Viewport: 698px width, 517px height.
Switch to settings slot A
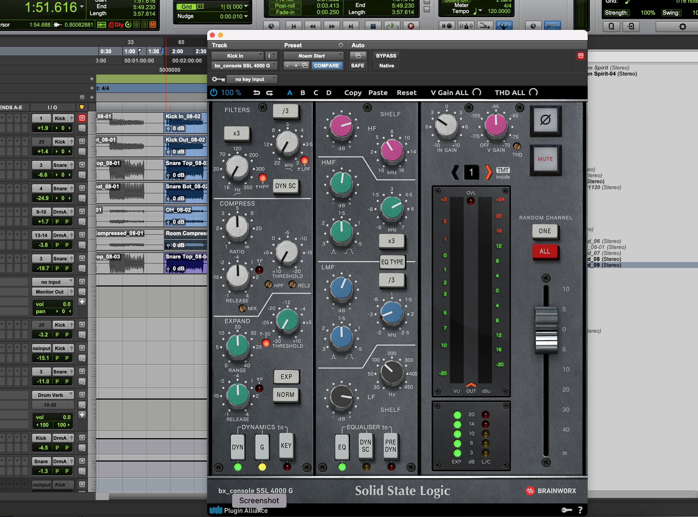[x=290, y=93]
